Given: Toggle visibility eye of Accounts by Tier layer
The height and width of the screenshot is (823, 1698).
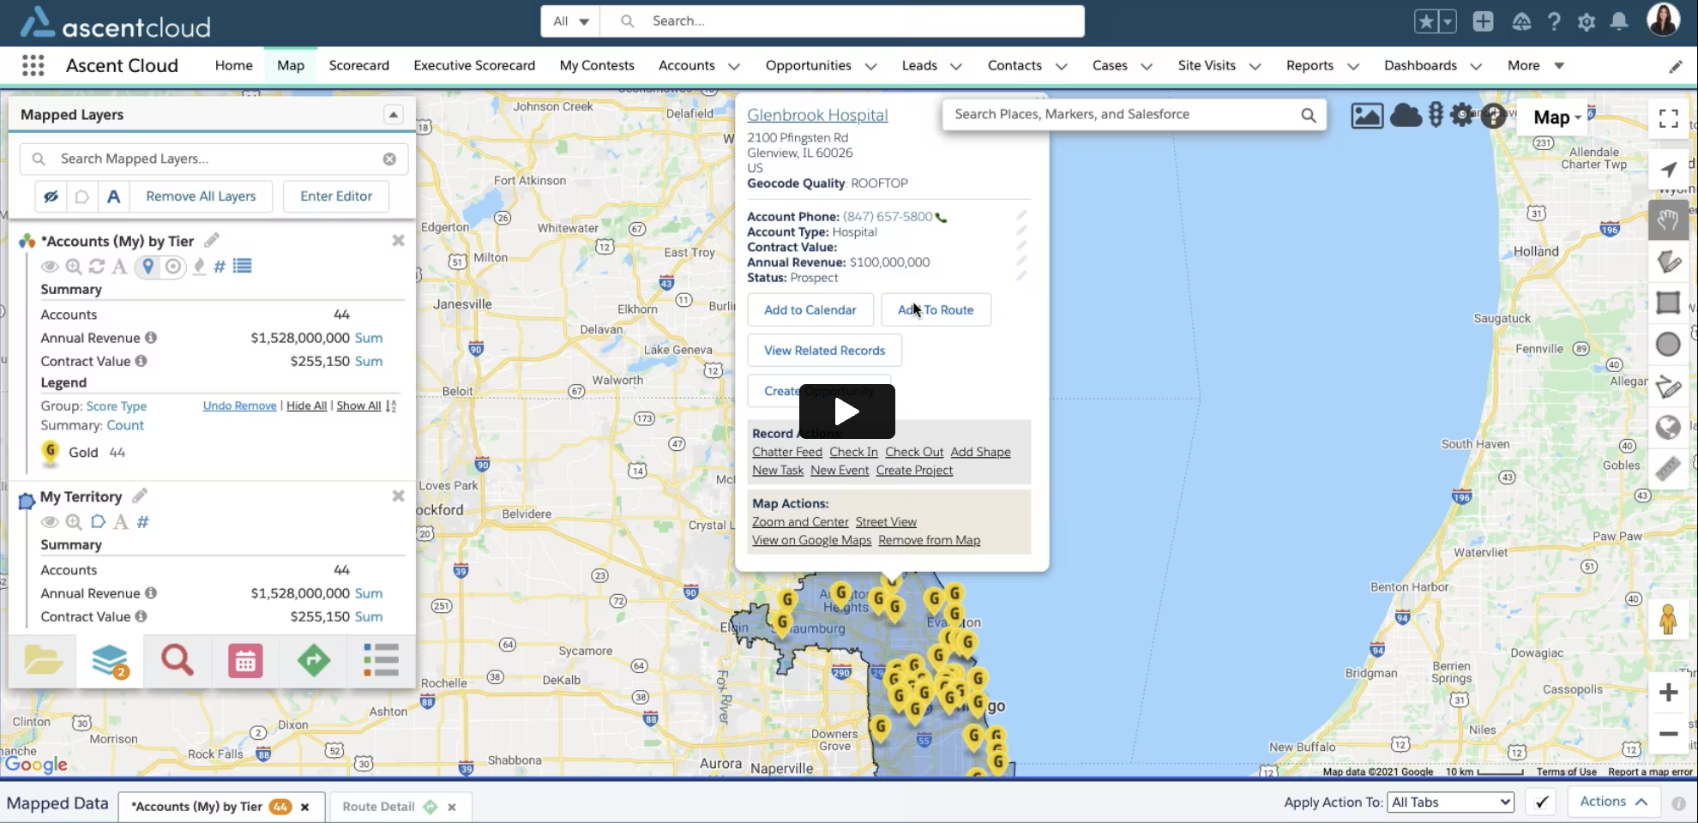Looking at the screenshot, I should [50, 267].
